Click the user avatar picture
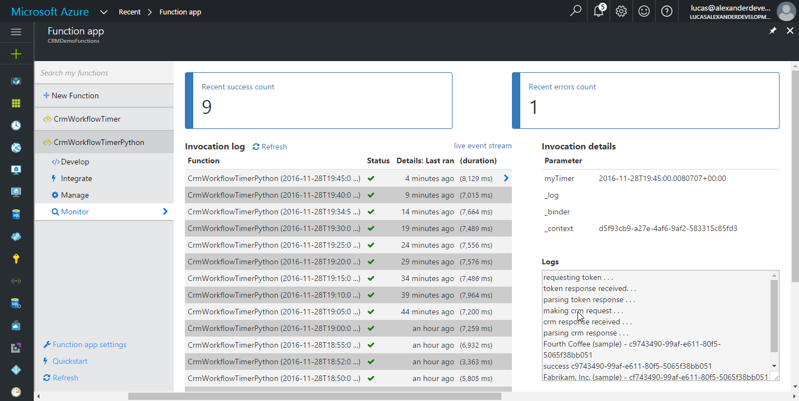Image resolution: width=799 pixels, height=401 pixels. tap(786, 11)
